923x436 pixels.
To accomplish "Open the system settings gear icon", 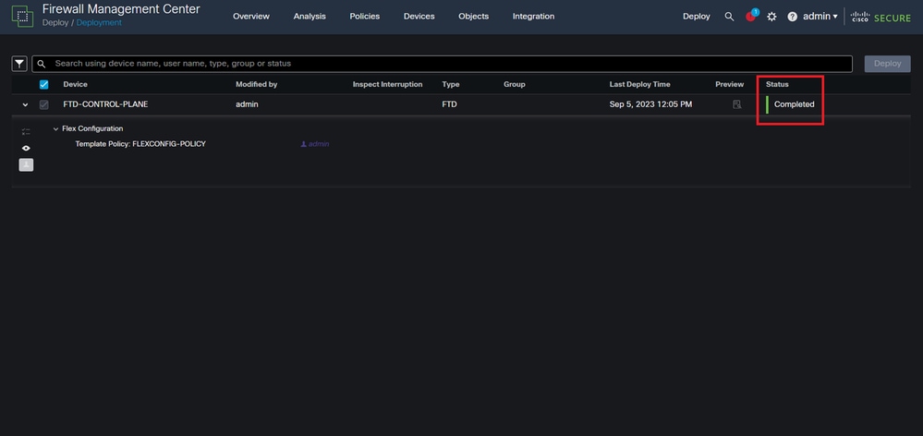I will [x=771, y=17].
